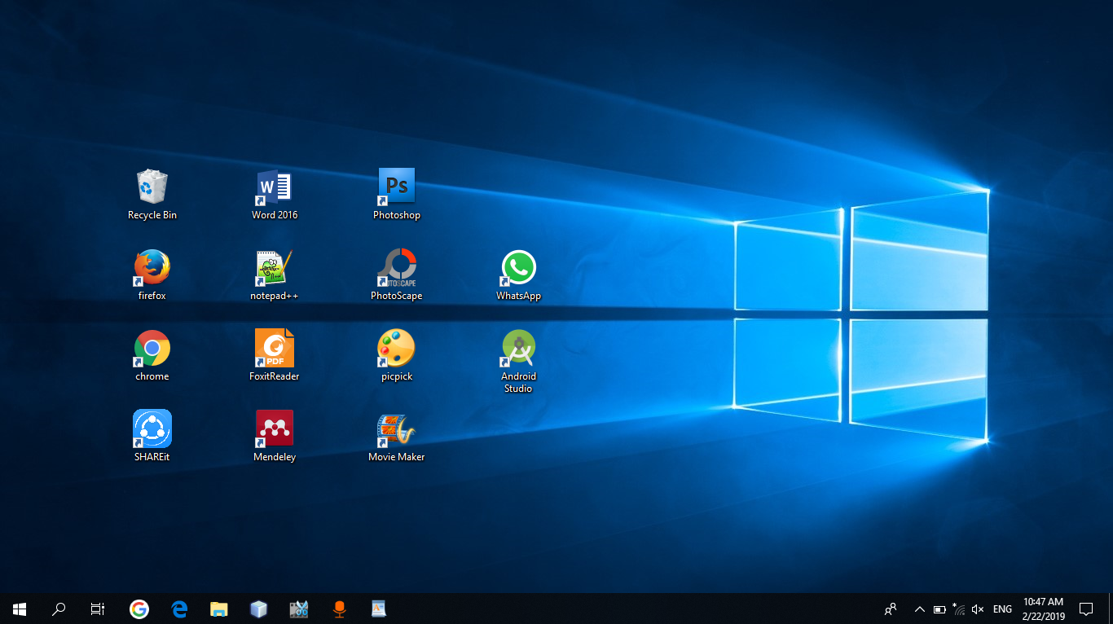Open Task View from taskbar
The width and height of the screenshot is (1113, 624).
click(98, 609)
